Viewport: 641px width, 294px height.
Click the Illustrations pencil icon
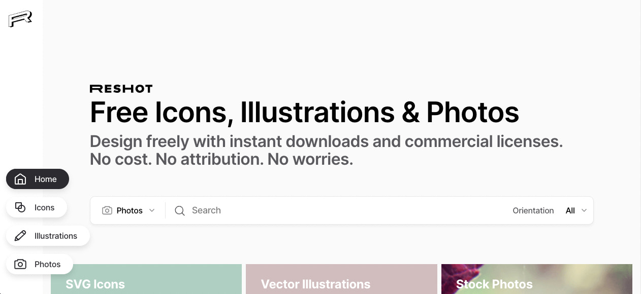tap(20, 236)
